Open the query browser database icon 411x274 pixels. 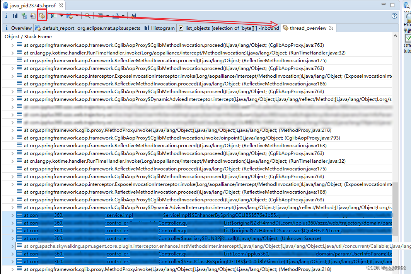coord(70,16)
